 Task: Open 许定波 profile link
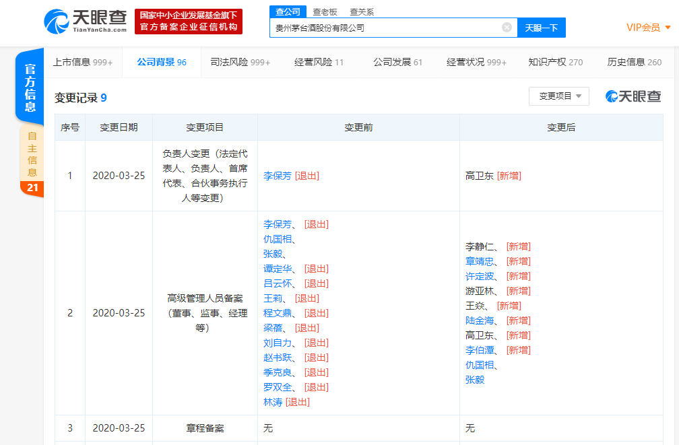(x=480, y=276)
